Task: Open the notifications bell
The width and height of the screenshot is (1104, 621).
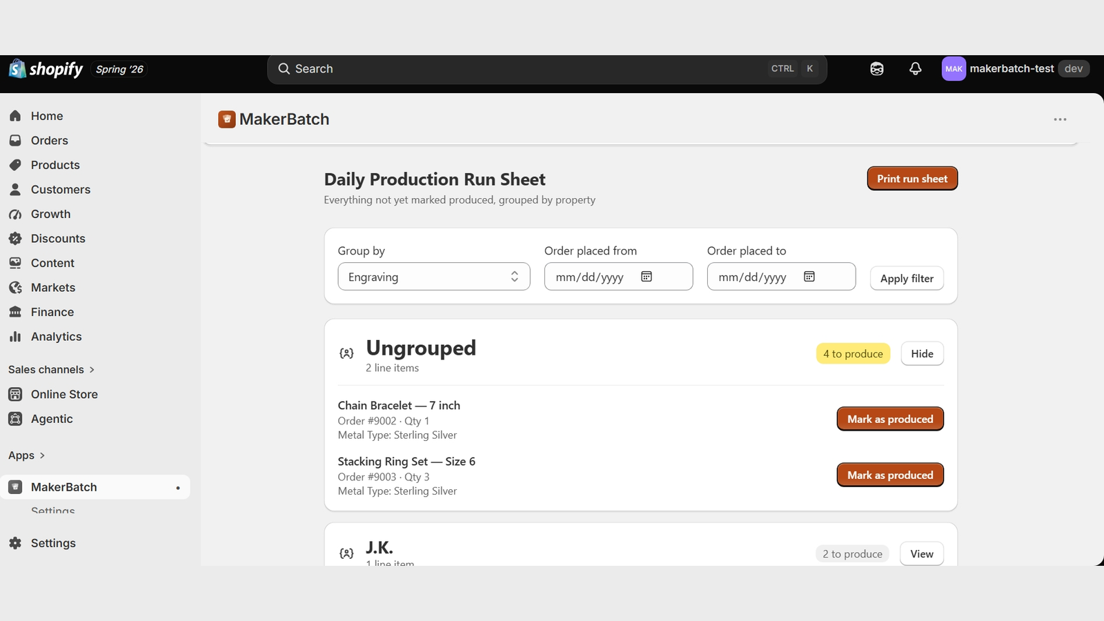Action: (916, 69)
